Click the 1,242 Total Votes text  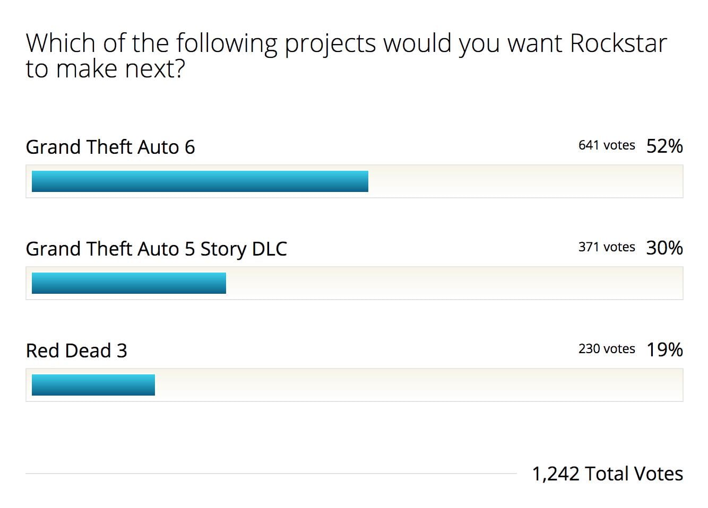pyautogui.click(x=607, y=474)
